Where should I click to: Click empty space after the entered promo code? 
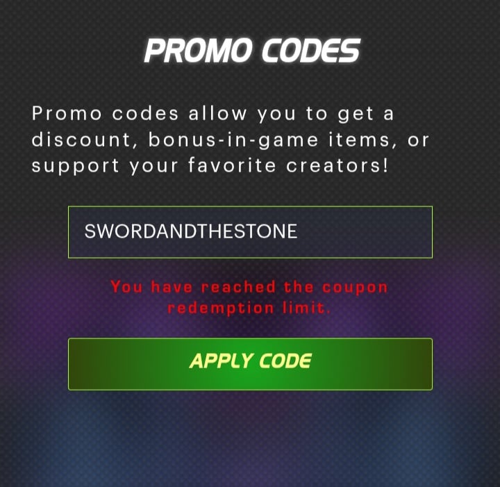click(363, 232)
